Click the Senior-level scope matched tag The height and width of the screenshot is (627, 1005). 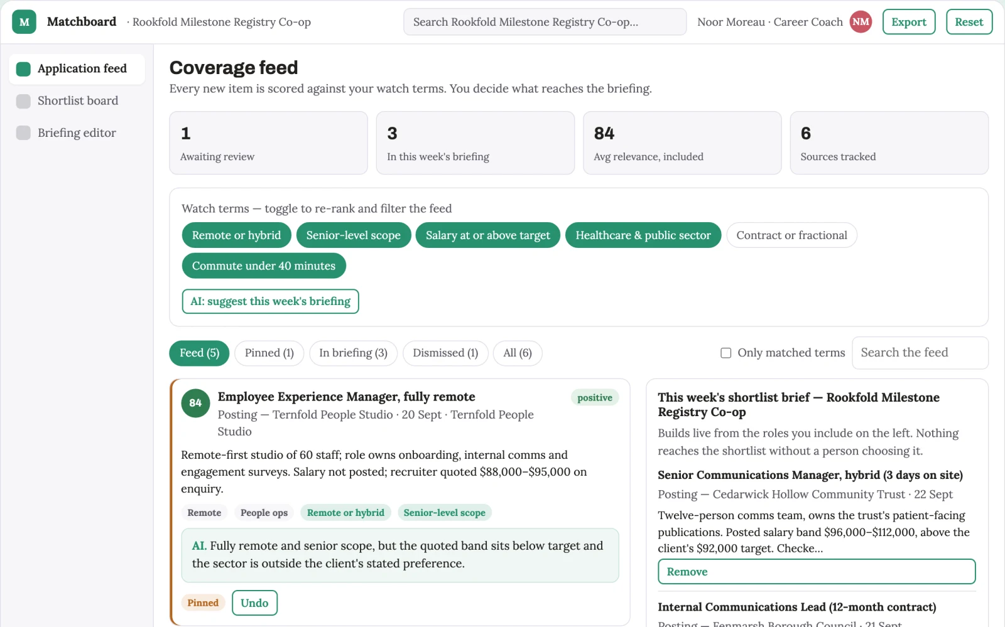445,513
